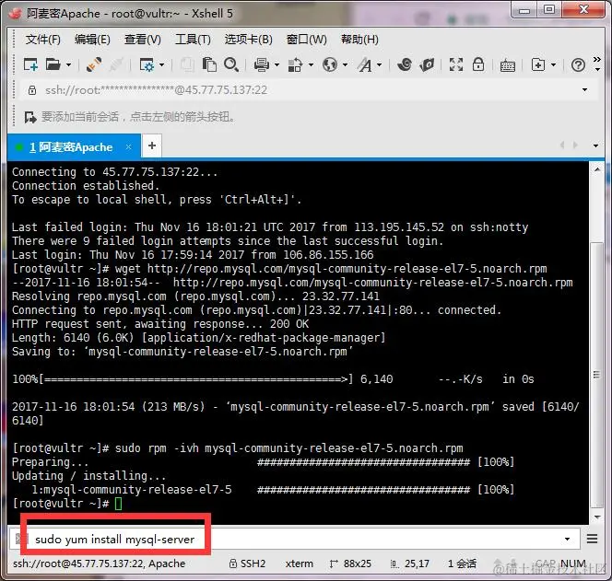The height and width of the screenshot is (581, 612).
Task: Click the file transfer toolbar icon
Action: (x=296, y=64)
